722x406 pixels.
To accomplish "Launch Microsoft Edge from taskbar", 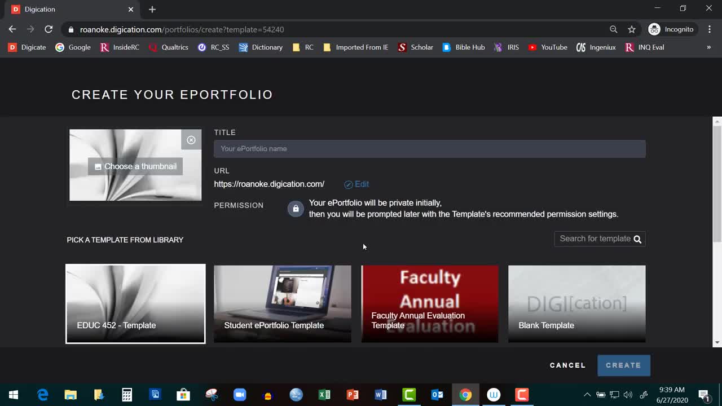I will 42,395.
